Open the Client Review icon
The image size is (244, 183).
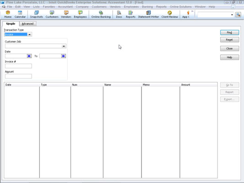point(170,14)
